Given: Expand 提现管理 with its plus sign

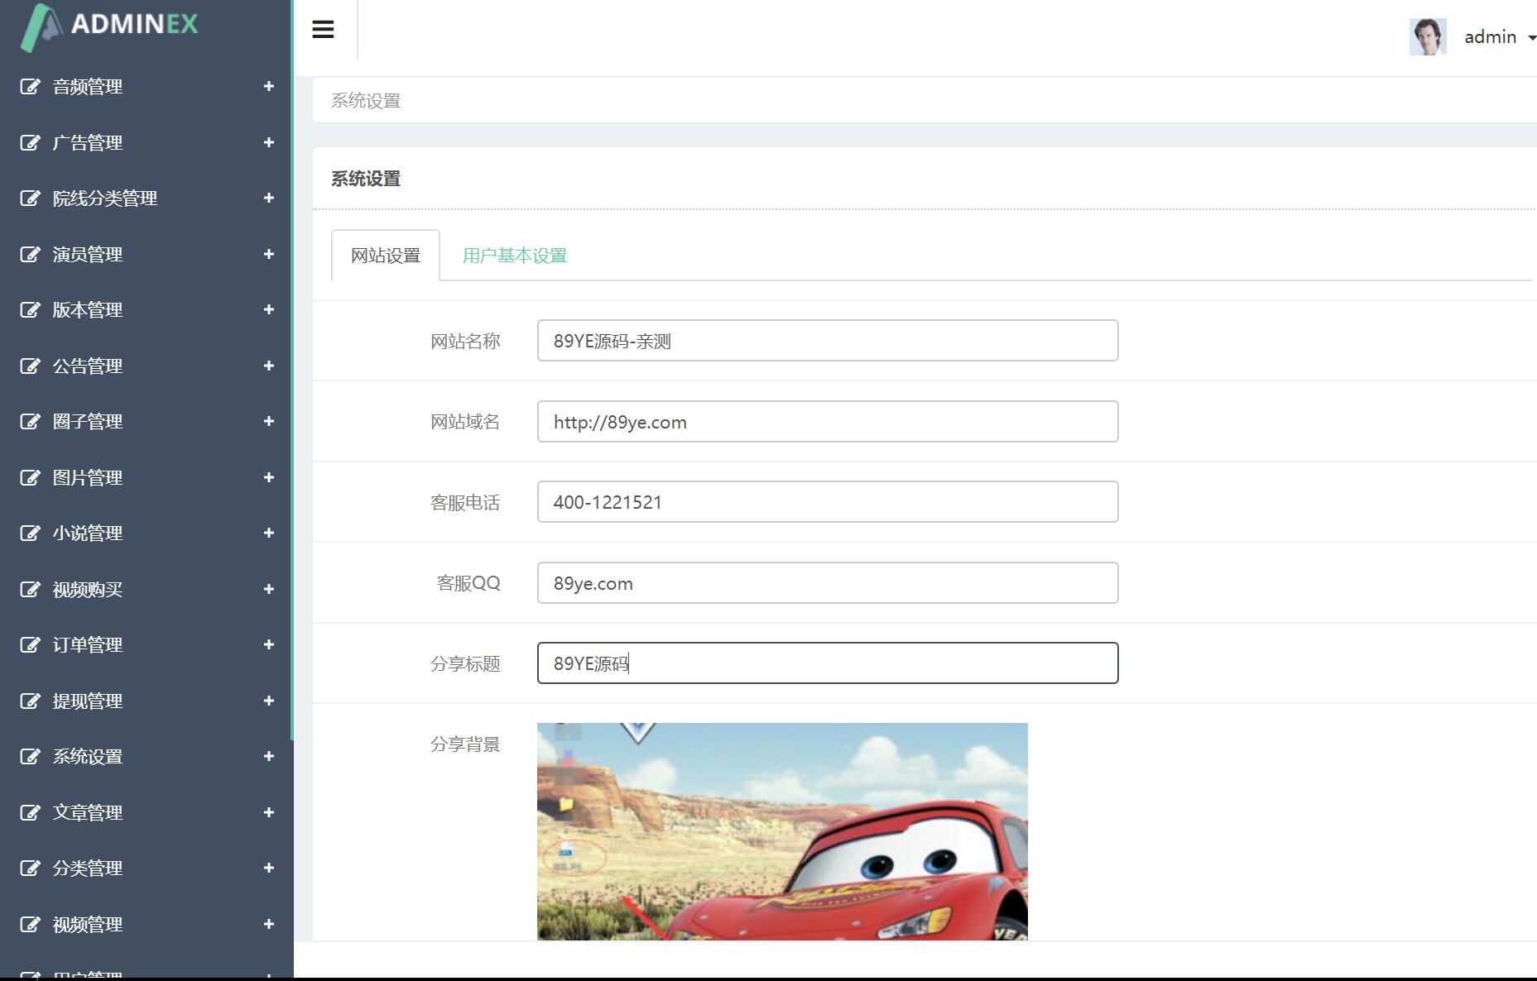Looking at the screenshot, I should click(x=268, y=701).
